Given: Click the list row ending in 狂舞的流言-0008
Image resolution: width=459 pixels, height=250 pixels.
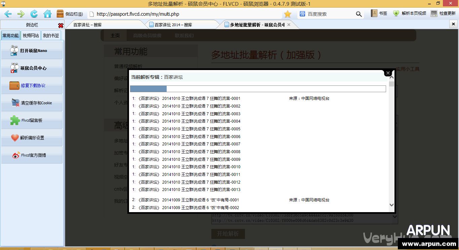Looking at the screenshot, I should tap(186, 152).
